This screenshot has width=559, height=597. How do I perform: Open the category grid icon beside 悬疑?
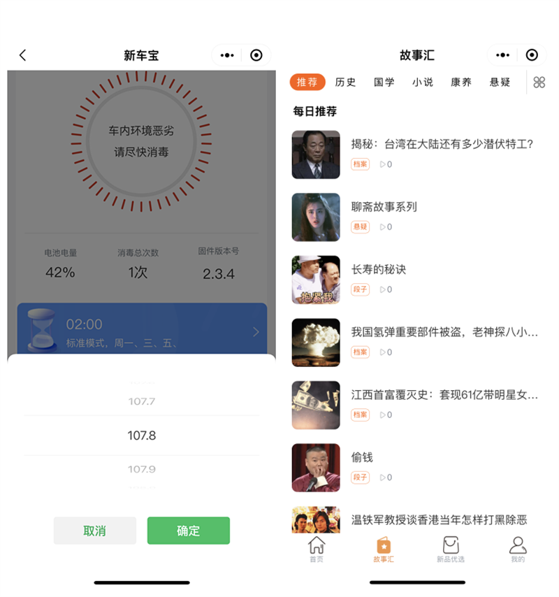pos(539,82)
